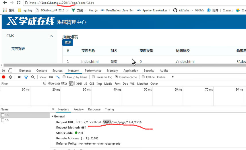This screenshot has width=246, height=150.
Task: Enable the Offline checkbox
Action: click(143, 77)
